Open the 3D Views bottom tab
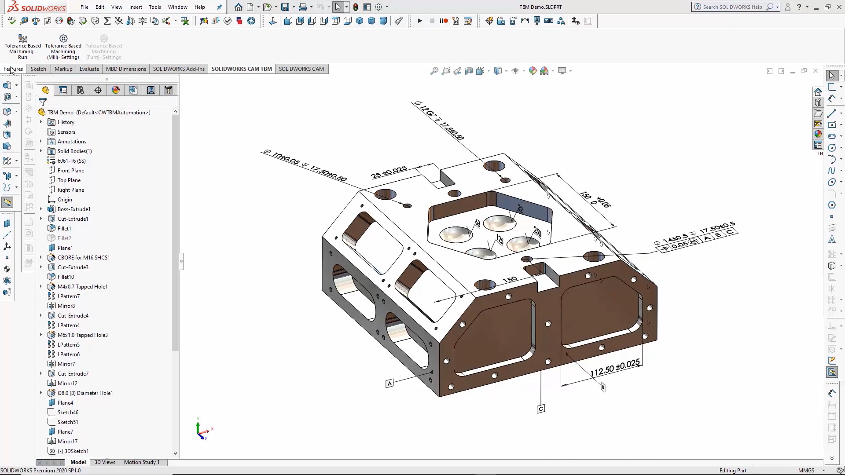 tap(105, 462)
